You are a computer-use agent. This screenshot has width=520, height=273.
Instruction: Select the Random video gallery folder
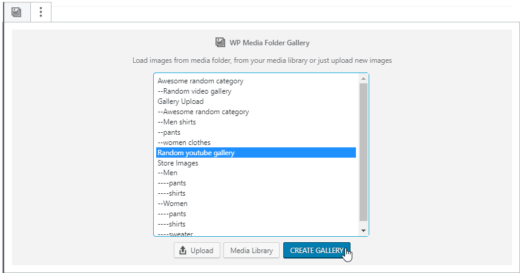click(194, 91)
